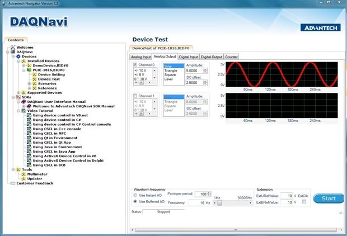This screenshot has width=347, height=236.
Task: Click the Frequency slider thumb
Action: click(219, 203)
